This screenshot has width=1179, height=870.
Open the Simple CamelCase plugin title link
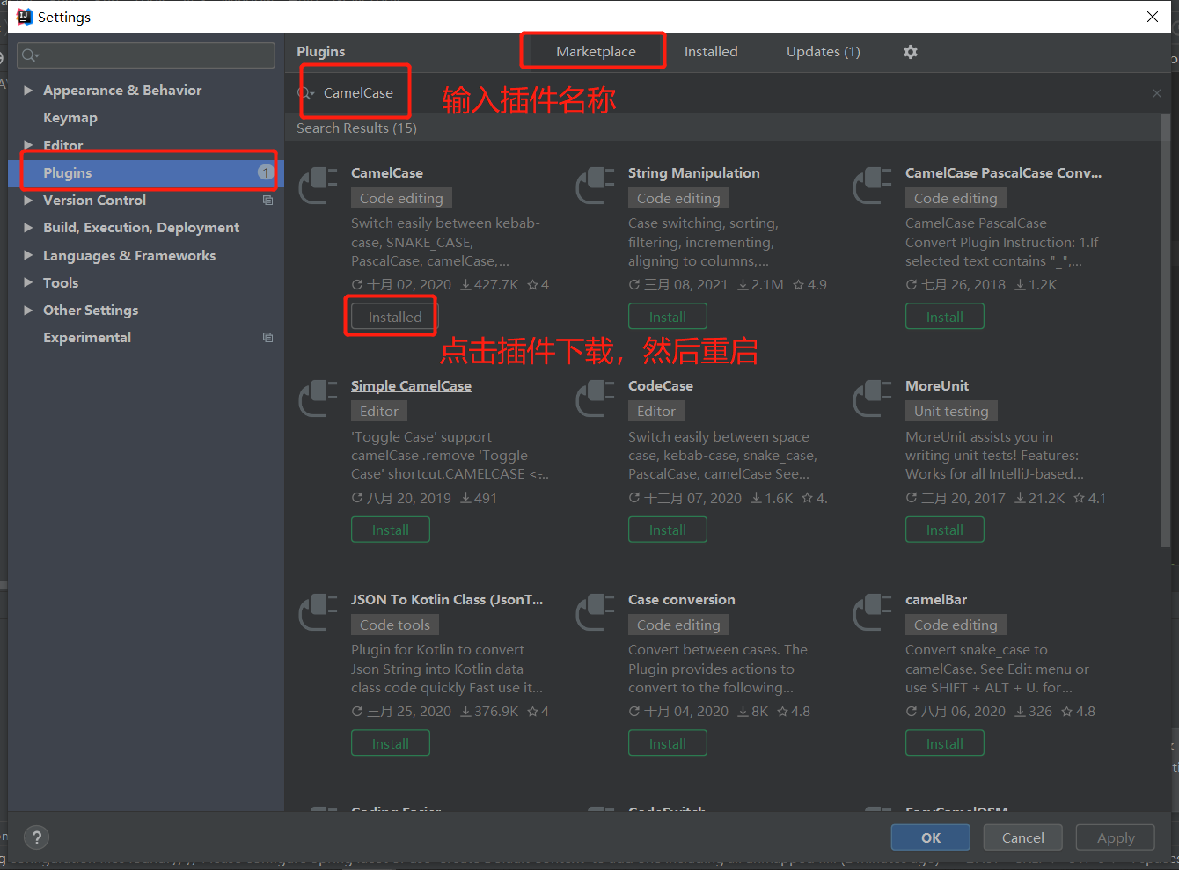(x=411, y=386)
